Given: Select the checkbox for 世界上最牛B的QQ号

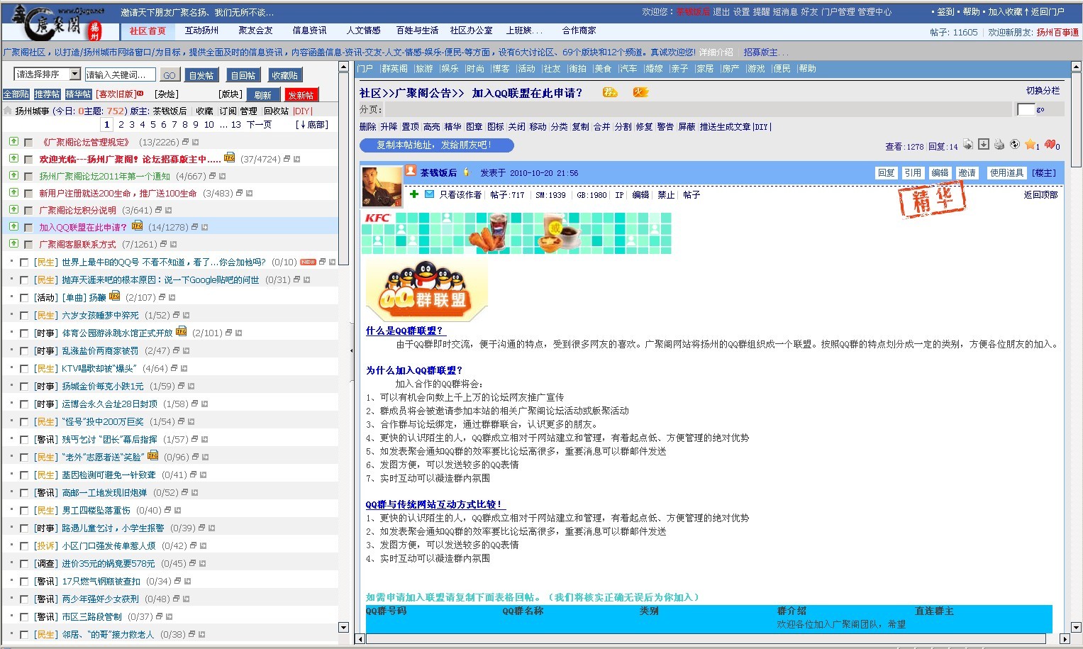Looking at the screenshot, I should pyautogui.click(x=24, y=262).
